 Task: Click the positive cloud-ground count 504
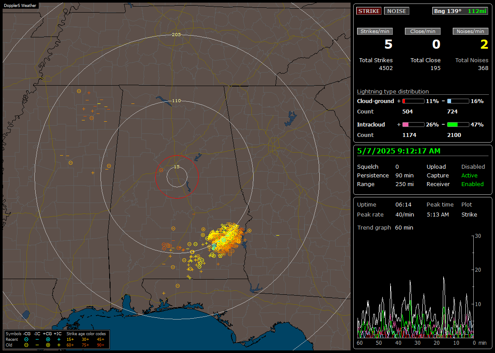click(x=407, y=112)
